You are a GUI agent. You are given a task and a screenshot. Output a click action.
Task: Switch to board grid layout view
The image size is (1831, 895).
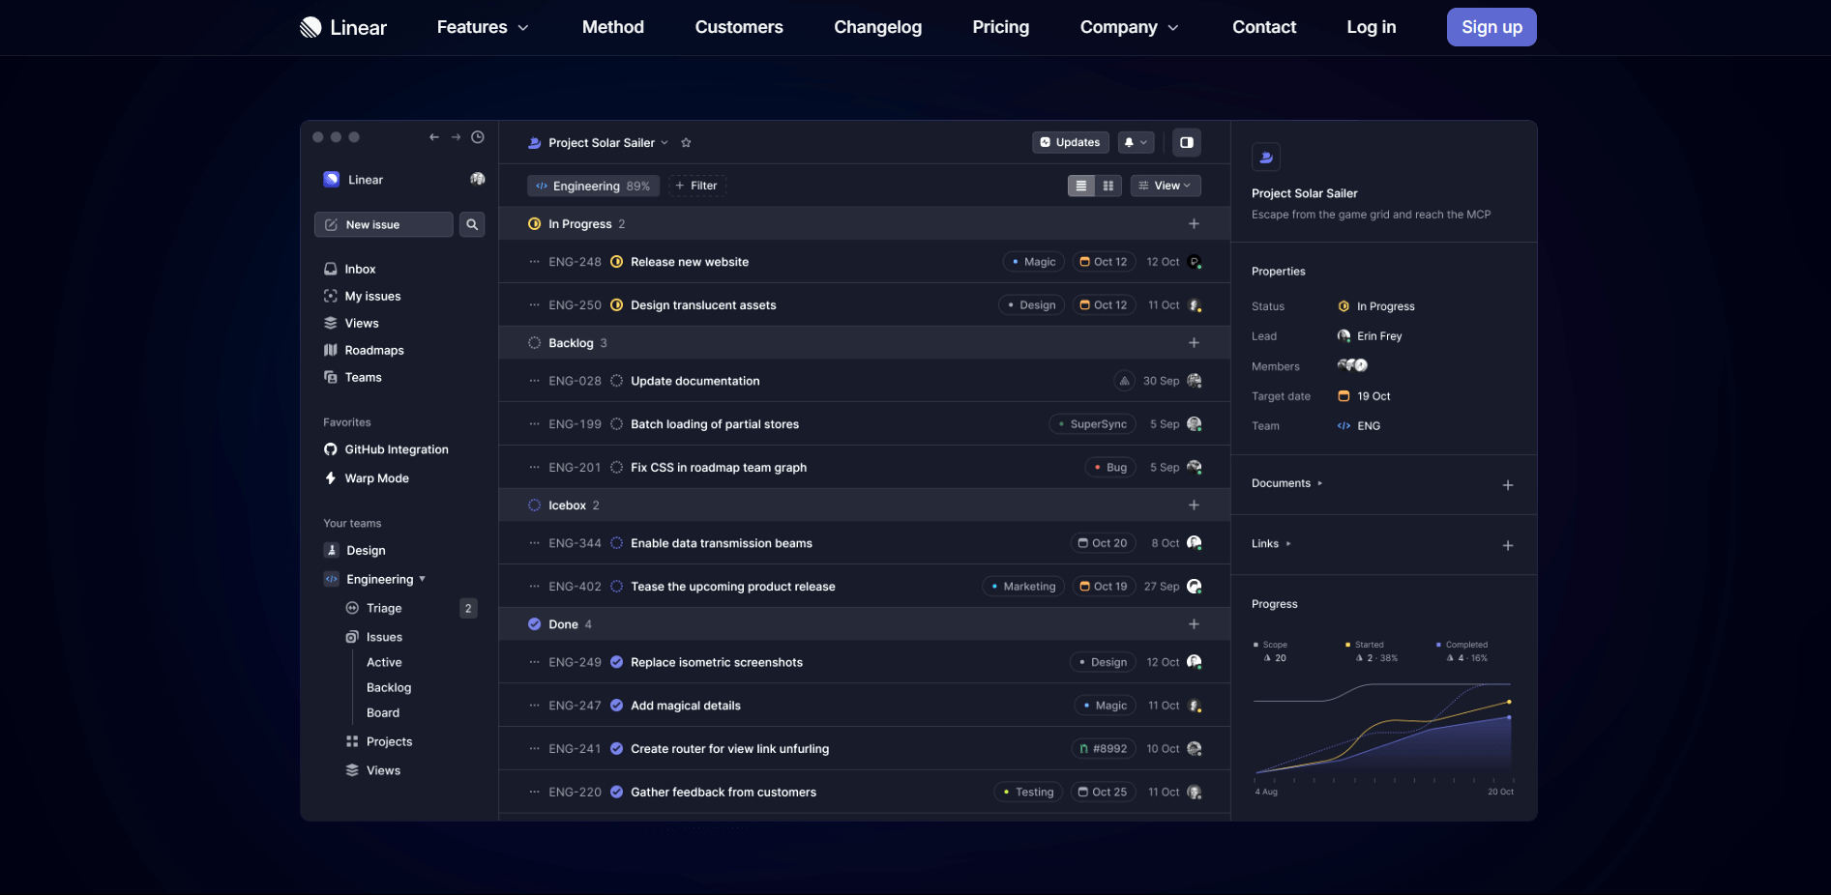[x=1108, y=186]
